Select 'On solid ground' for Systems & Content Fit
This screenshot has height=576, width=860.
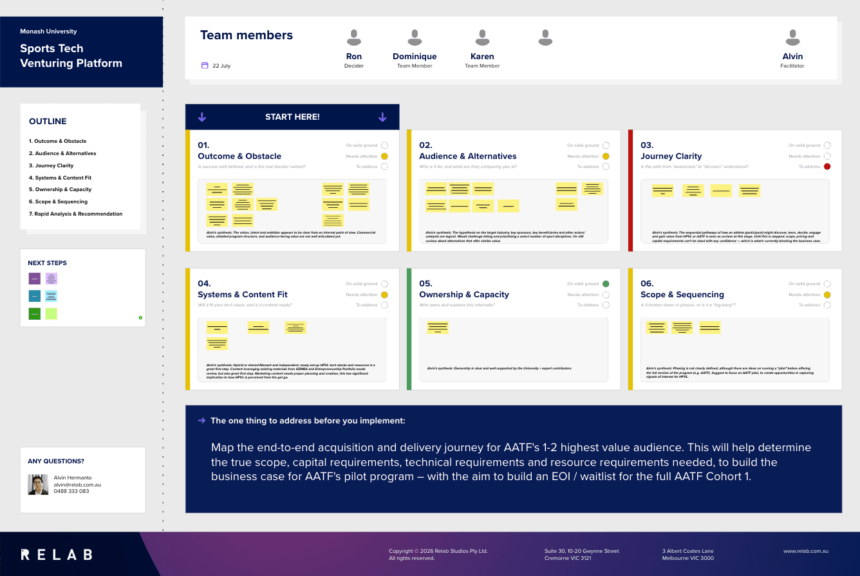click(x=384, y=284)
